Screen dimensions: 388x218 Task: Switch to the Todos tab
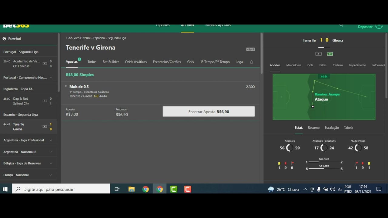pyautogui.click(x=92, y=62)
